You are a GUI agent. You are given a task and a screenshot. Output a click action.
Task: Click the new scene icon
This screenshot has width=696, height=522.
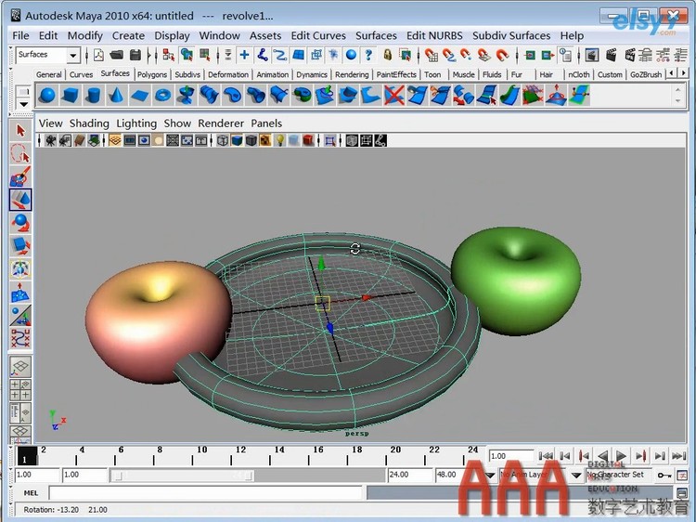[x=98, y=55]
